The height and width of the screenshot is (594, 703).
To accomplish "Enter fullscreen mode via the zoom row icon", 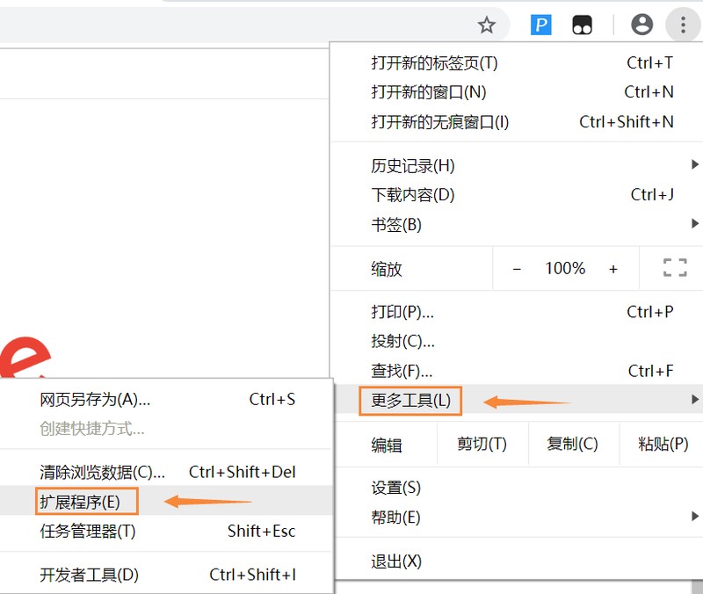I will [x=675, y=268].
